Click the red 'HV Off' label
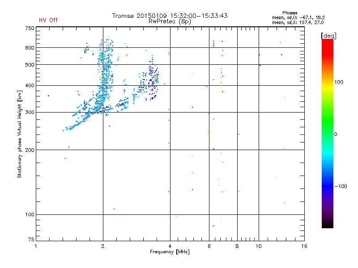358x268 pixels. coord(48,20)
